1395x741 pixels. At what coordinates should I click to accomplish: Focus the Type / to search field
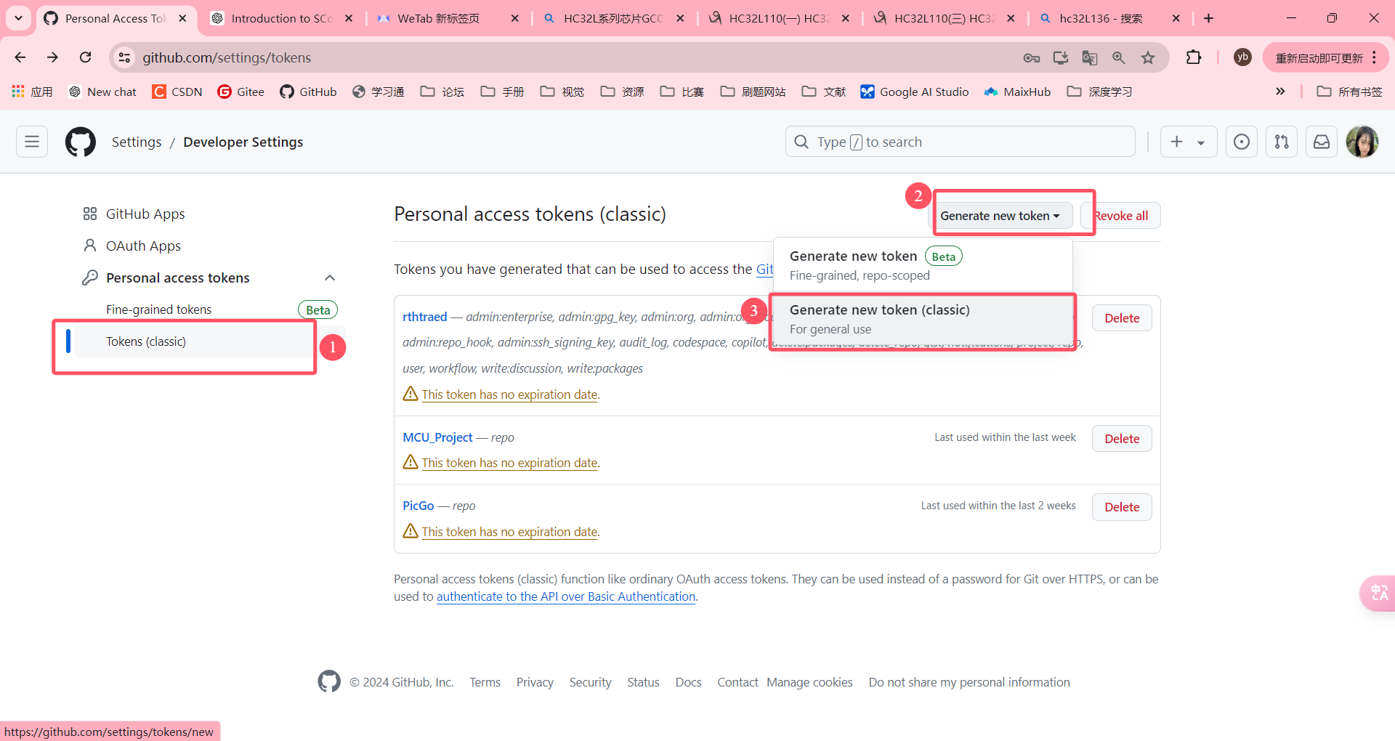960,142
